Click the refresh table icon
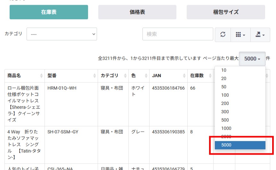276x170 pixels. click(223, 35)
